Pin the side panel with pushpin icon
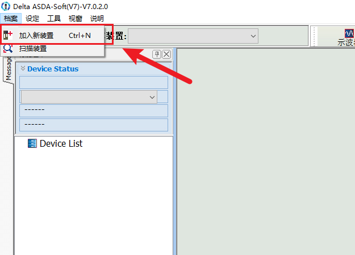 click(157, 54)
